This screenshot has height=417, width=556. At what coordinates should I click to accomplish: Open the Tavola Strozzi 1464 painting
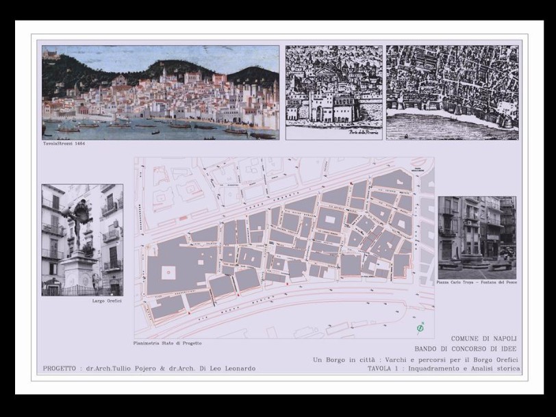point(160,92)
